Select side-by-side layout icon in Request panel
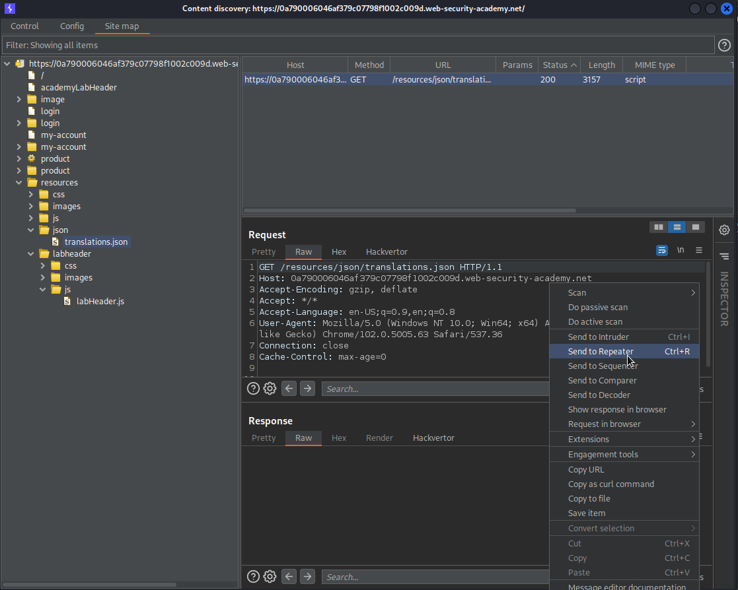Viewport: 738px width, 590px height. pyautogui.click(x=659, y=227)
